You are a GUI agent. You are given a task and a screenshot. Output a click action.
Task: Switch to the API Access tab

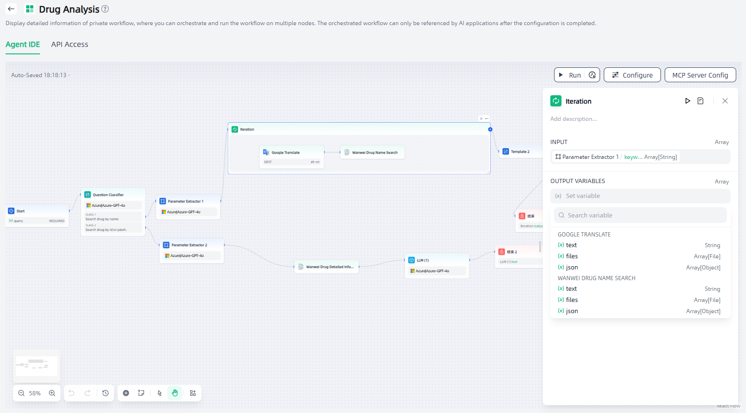(70, 45)
